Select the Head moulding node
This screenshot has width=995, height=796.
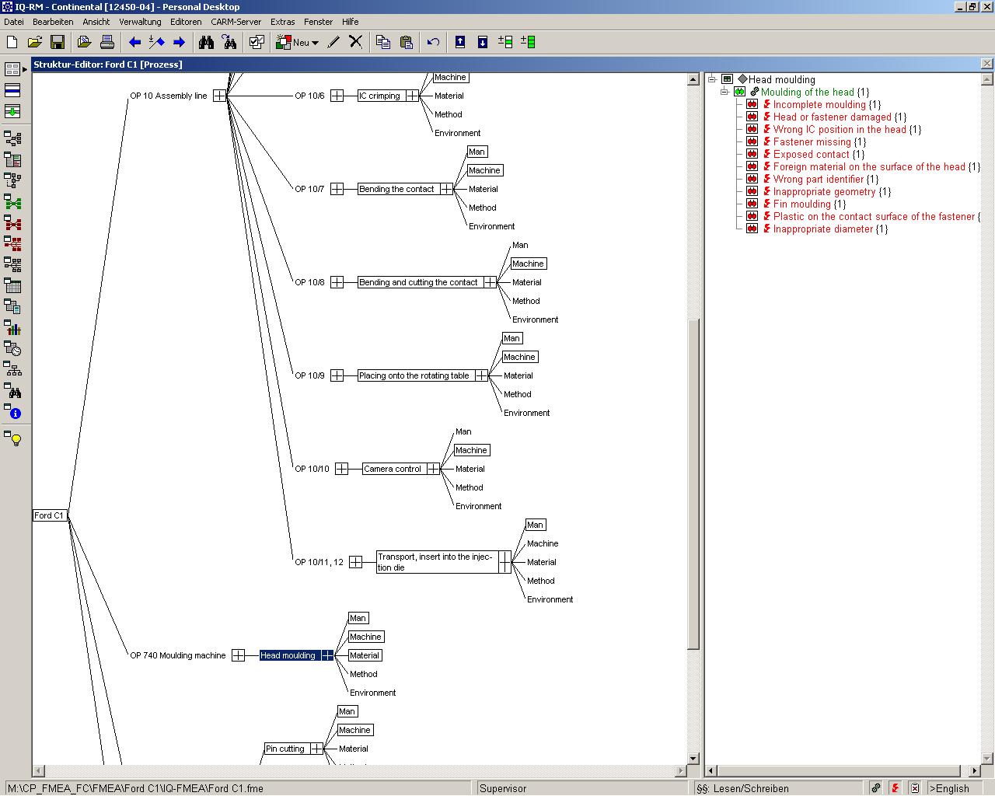[288, 655]
